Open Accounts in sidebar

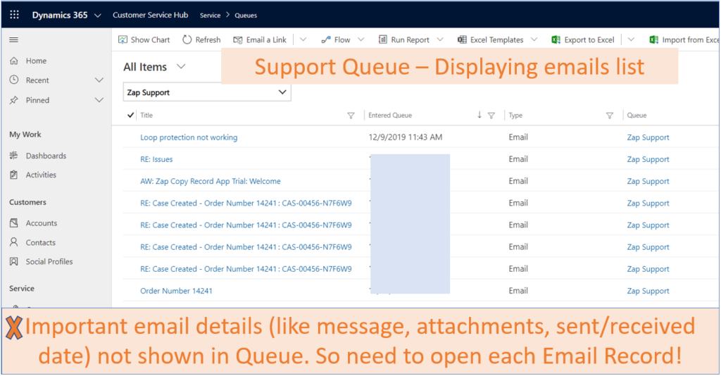coord(42,223)
